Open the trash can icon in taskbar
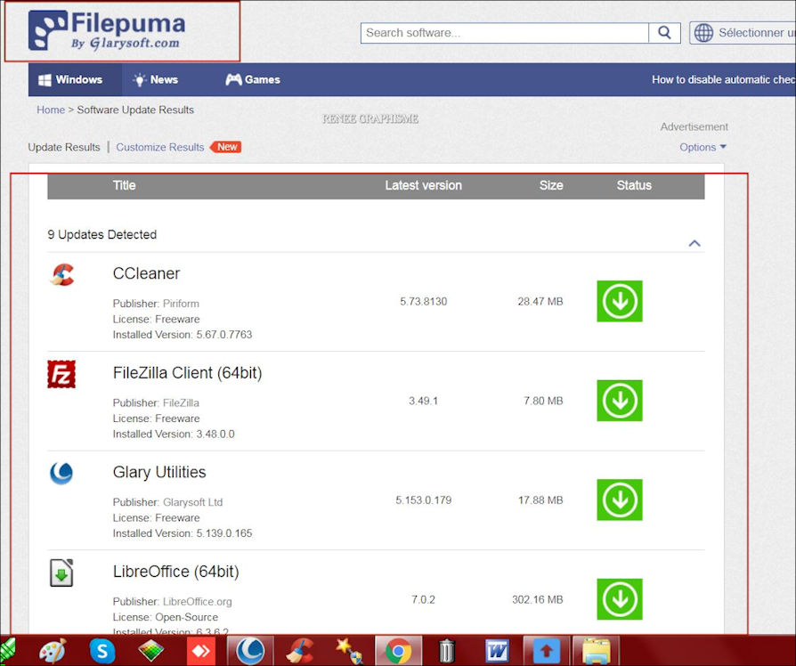The height and width of the screenshot is (666, 796). 447,651
